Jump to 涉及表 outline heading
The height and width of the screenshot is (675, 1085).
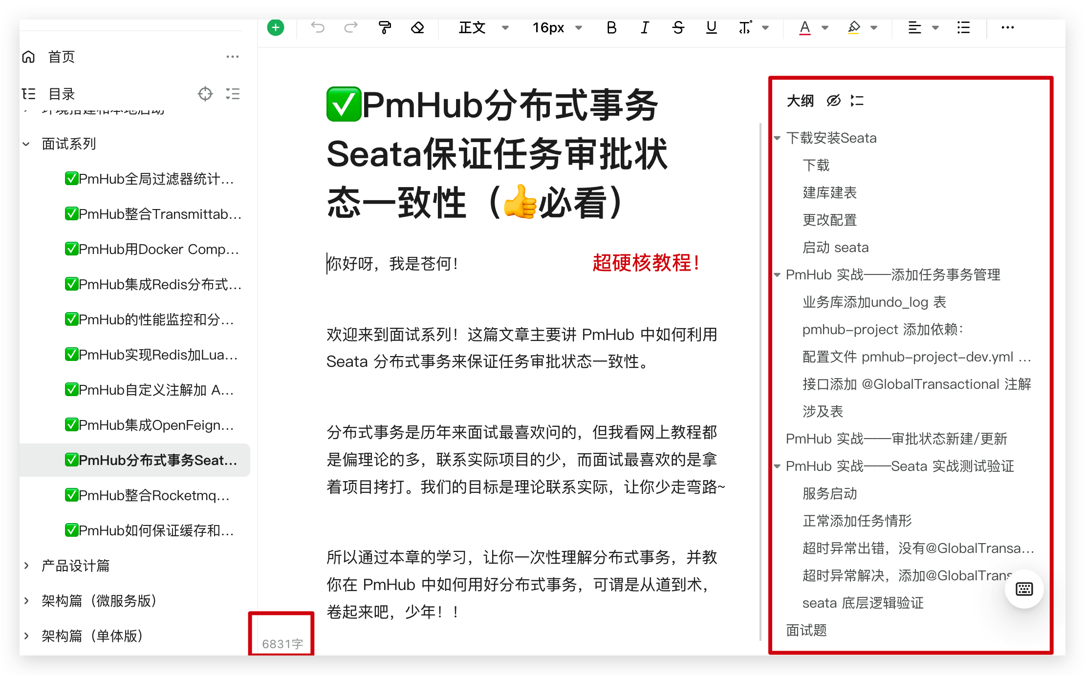[x=823, y=411]
